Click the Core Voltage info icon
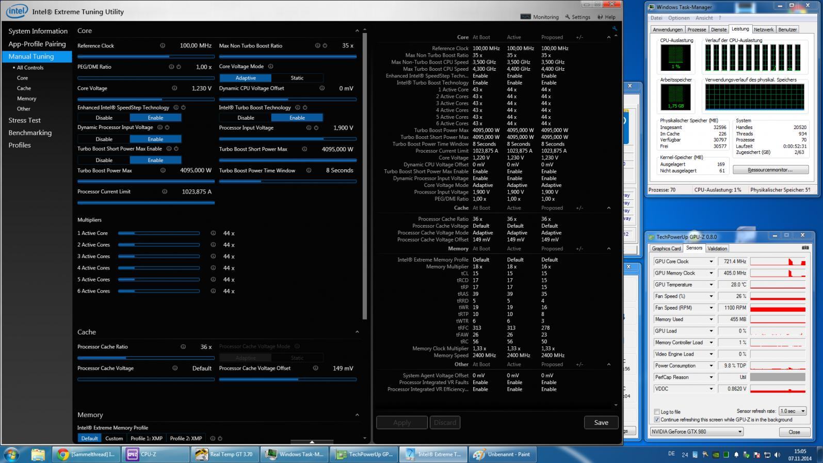 coord(174,88)
